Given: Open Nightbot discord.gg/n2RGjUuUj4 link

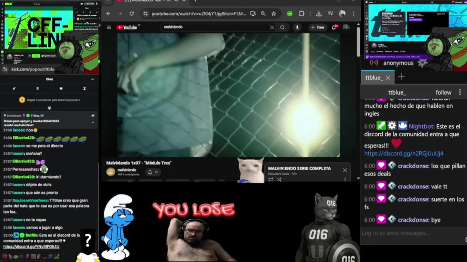Looking at the screenshot, I should point(404,154).
